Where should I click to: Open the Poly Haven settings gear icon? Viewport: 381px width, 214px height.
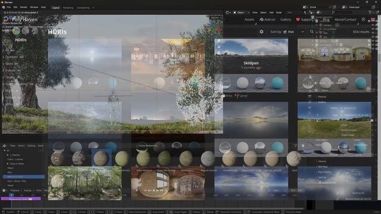pyautogui.click(x=261, y=32)
